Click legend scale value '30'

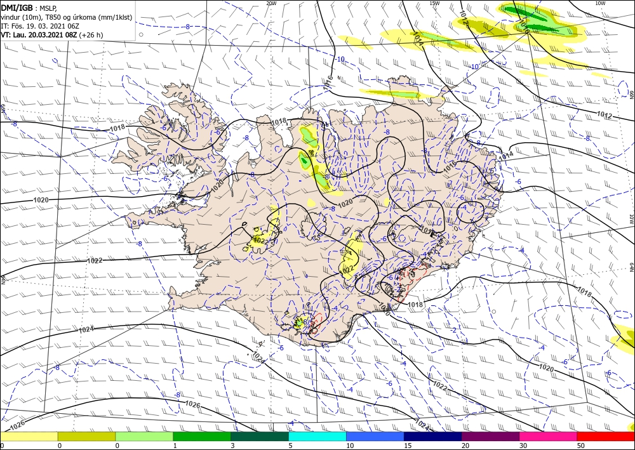[523, 446]
